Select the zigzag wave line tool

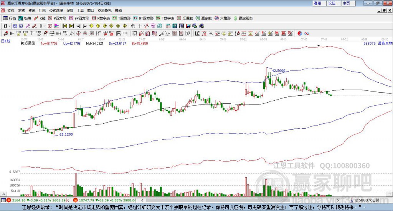167,33
